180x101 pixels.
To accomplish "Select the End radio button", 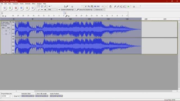I will point(36,94).
